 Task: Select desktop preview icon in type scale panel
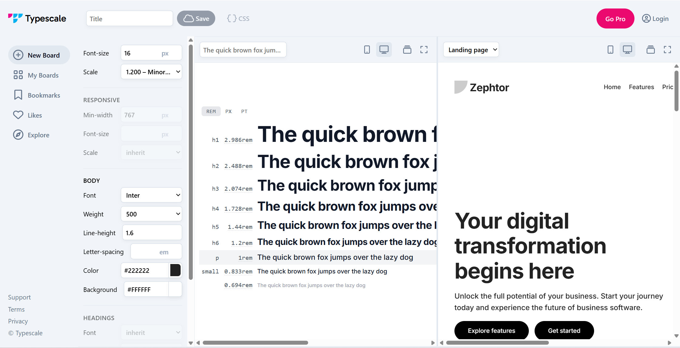384,50
